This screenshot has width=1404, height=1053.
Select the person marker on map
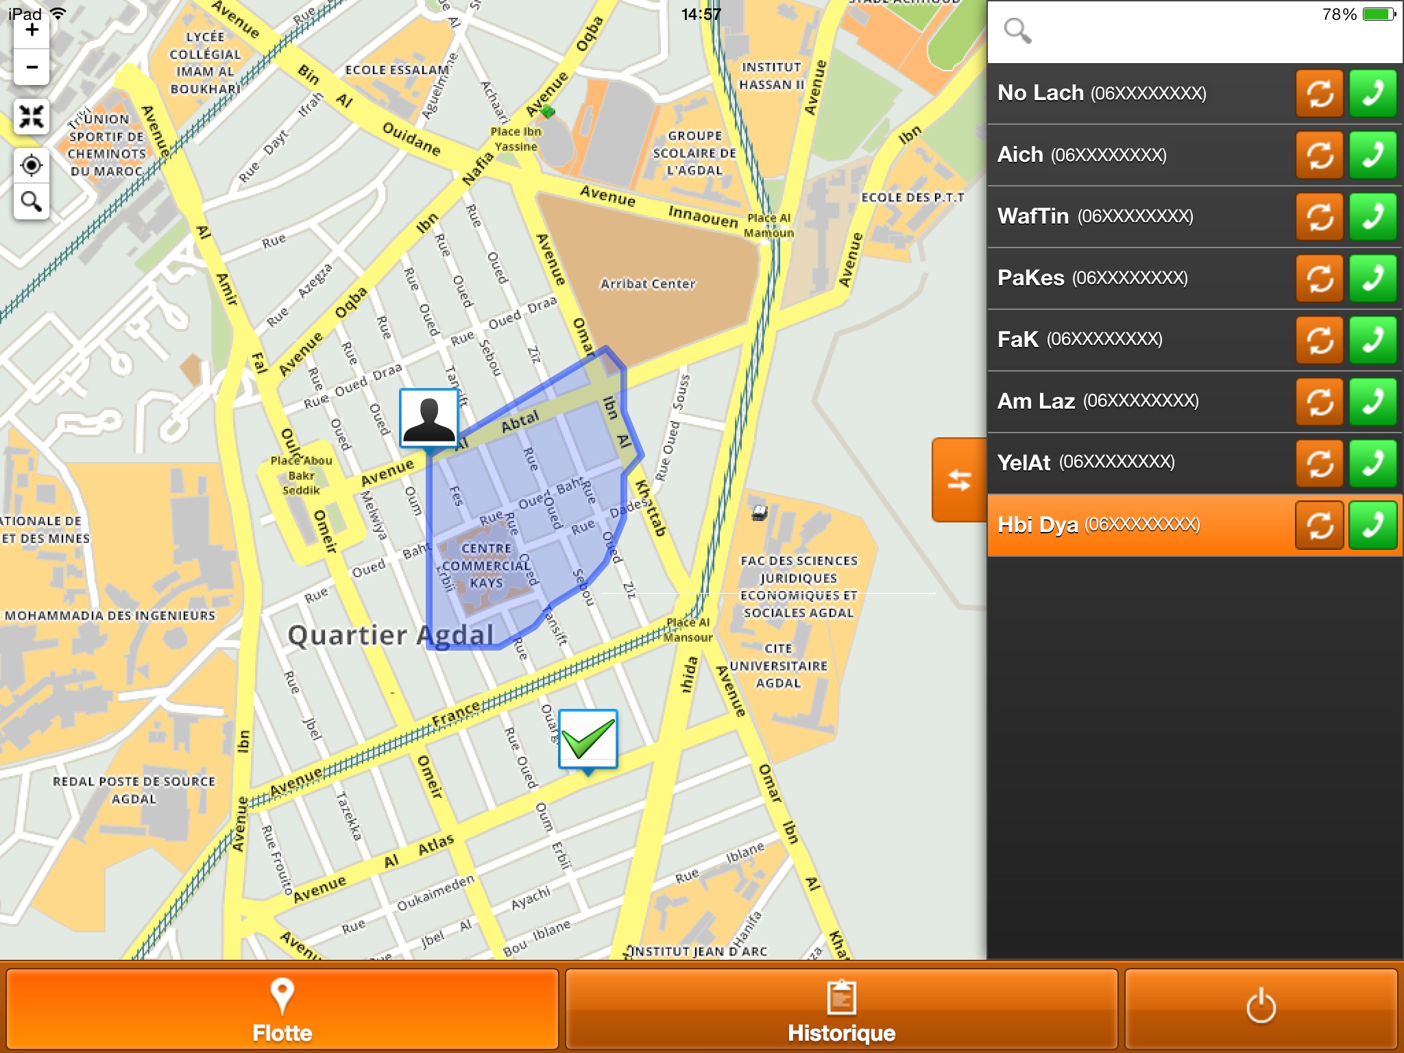click(428, 419)
